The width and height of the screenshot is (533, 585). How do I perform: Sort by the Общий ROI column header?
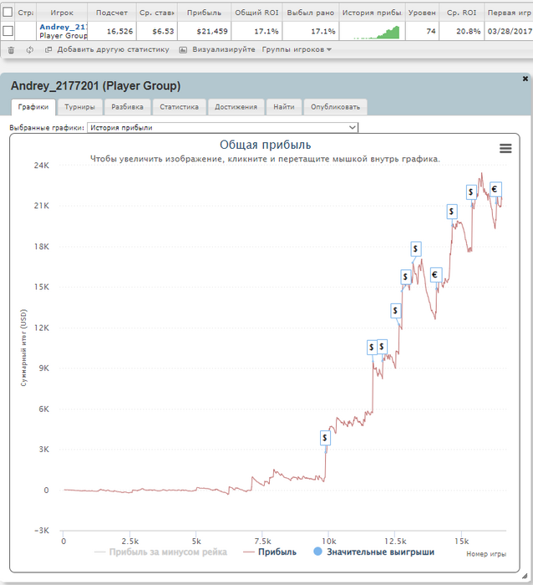[256, 13]
